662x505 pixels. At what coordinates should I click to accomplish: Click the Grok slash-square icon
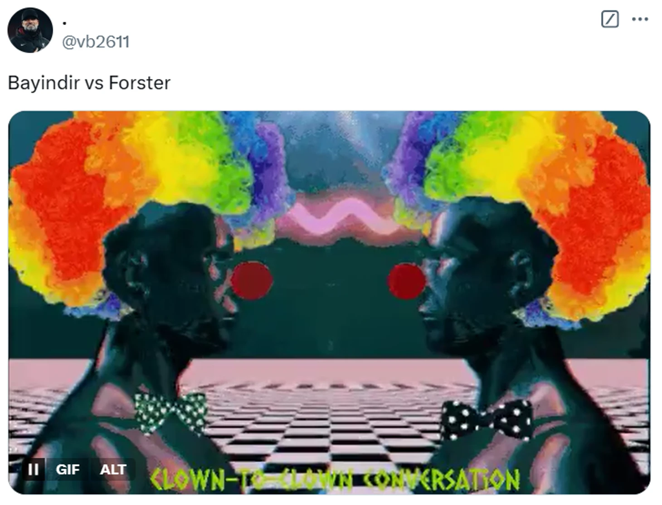click(609, 19)
